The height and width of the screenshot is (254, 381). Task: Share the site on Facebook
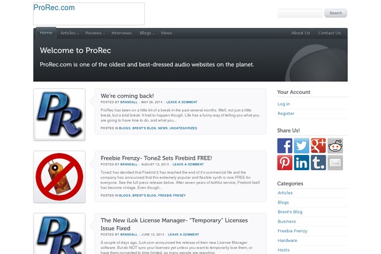(284, 145)
